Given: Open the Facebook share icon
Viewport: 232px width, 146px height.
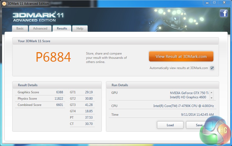Looking at the screenshot, I should pos(224,13).
